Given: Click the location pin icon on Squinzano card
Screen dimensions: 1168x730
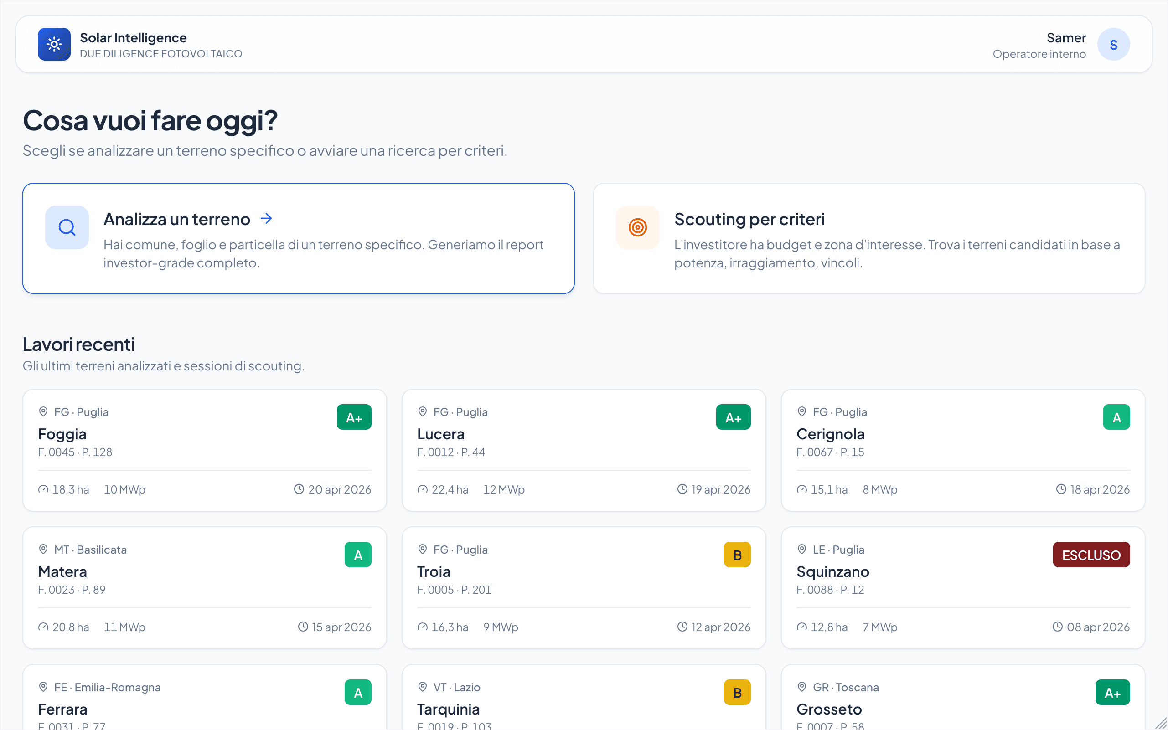Looking at the screenshot, I should click(x=801, y=550).
